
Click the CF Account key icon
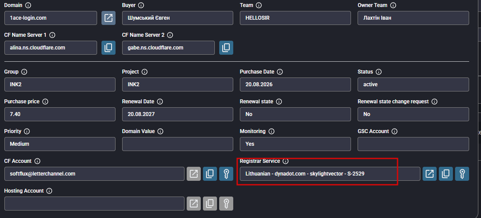226,174
